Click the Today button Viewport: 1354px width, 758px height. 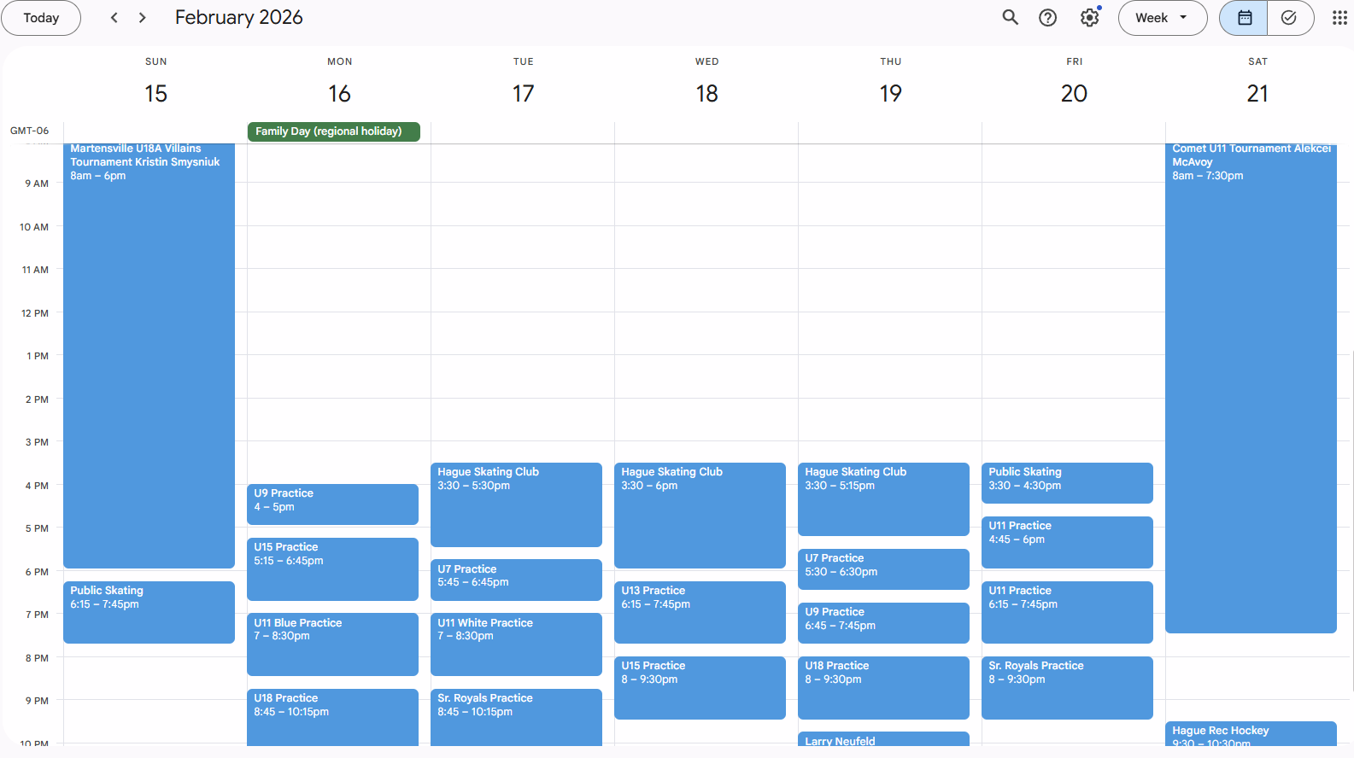pos(41,18)
